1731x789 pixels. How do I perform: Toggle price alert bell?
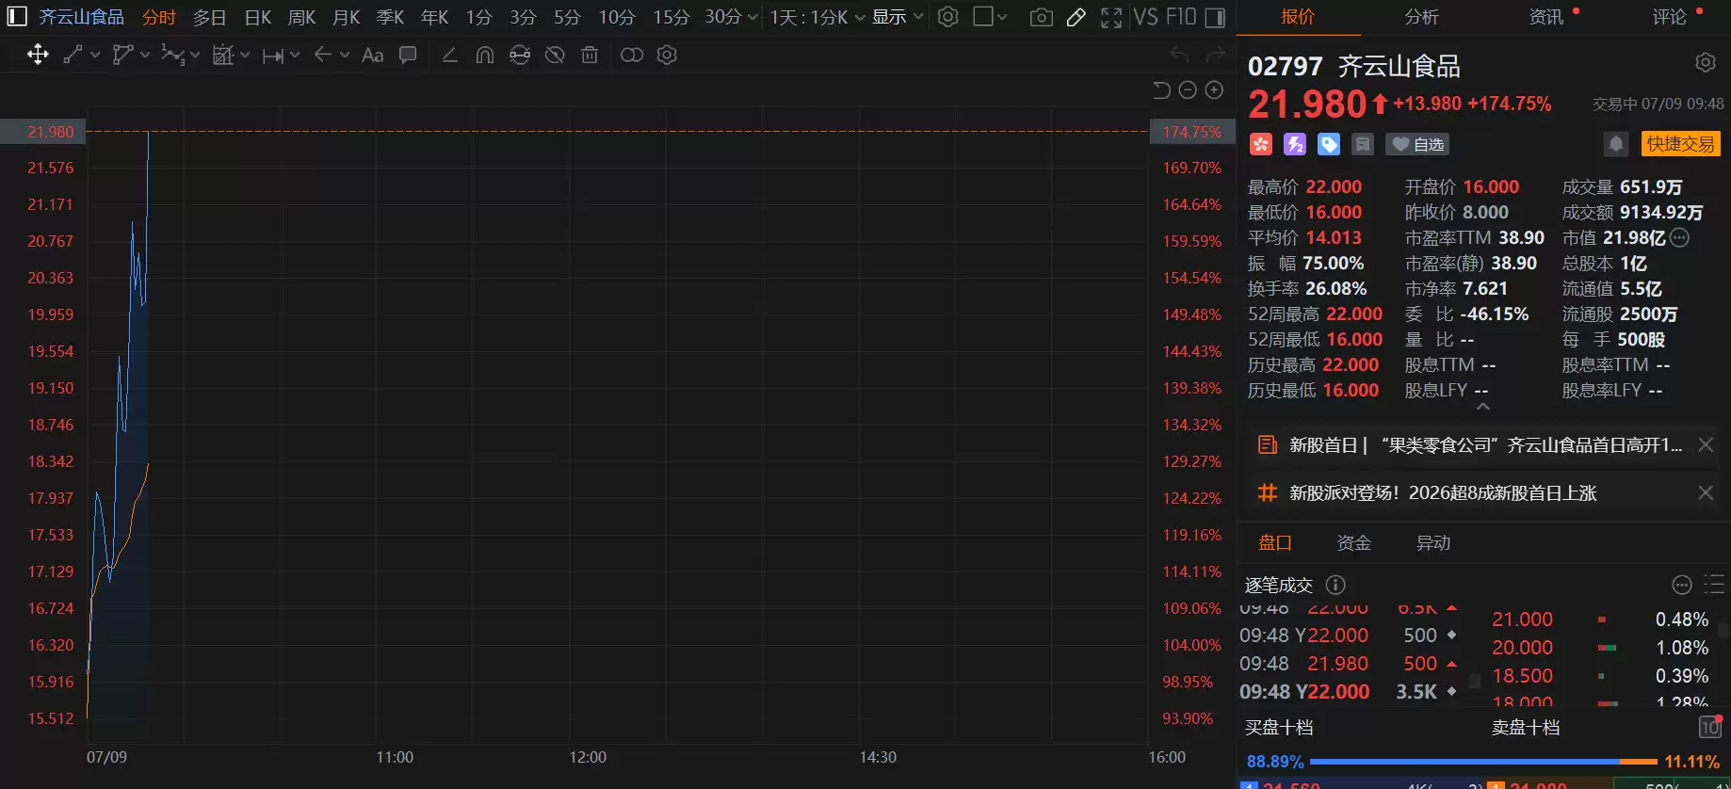1616,144
